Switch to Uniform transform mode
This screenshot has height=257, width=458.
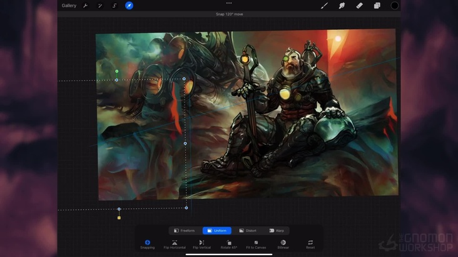coord(217,231)
